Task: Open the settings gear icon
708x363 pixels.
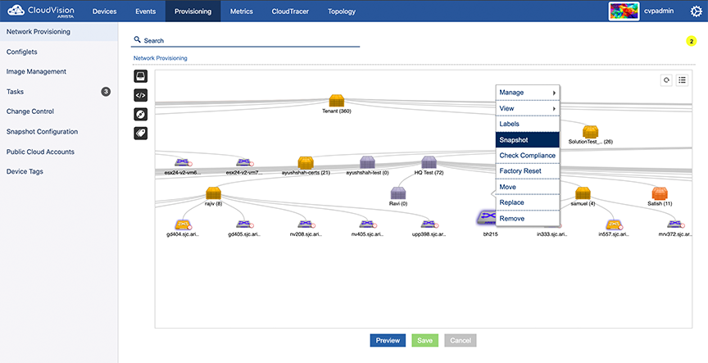Action: click(x=697, y=11)
